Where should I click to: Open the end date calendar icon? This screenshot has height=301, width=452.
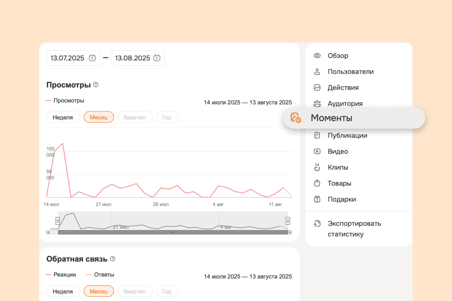157,58
